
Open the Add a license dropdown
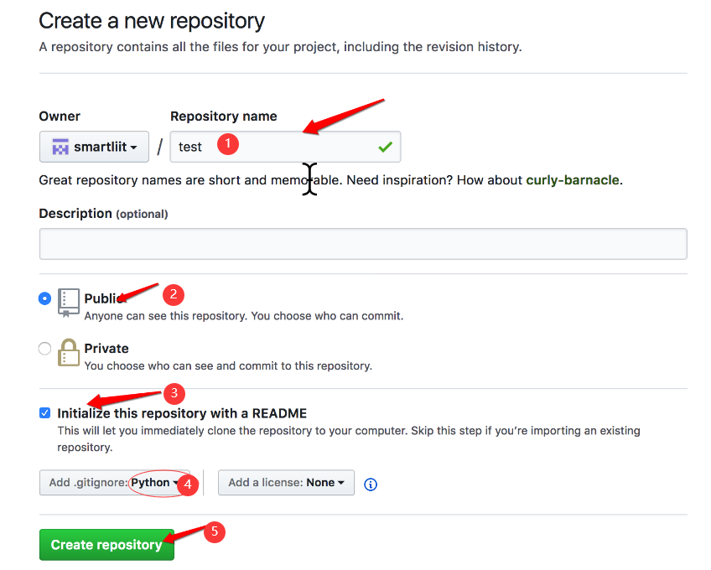(x=286, y=483)
